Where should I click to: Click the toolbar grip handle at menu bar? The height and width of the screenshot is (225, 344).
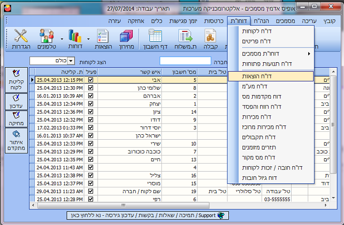[6, 21]
